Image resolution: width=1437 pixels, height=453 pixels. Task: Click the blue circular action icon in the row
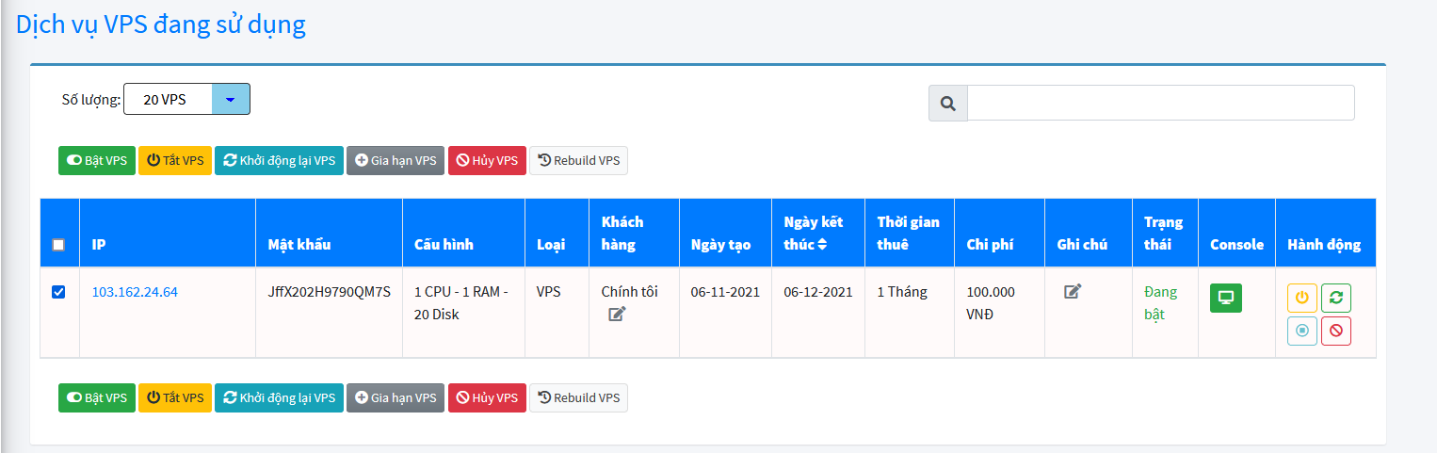point(1302,331)
